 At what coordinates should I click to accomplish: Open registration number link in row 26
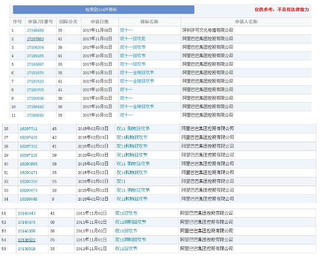pos(28,129)
